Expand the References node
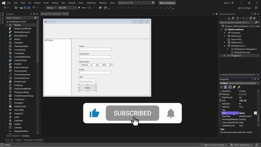The image size is (261, 147). [x=224, y=36]
